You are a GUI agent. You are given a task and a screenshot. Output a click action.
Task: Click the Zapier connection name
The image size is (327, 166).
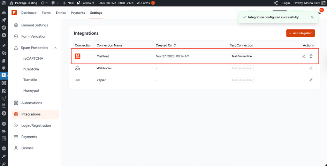[101, 80]
